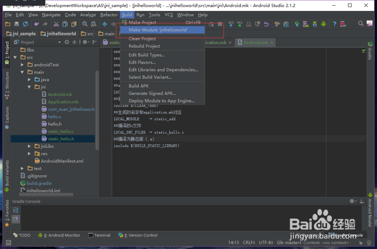The height and width of the screenshot is (249, 377).
Task: Click the purple Undo arrow icon
Action: (x=36, y=24)
